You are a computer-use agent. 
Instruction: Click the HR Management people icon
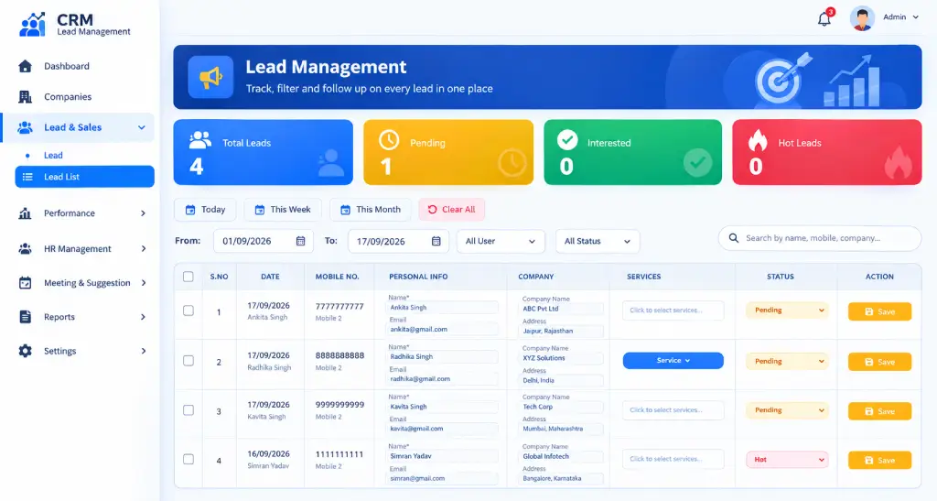(25, 249)
